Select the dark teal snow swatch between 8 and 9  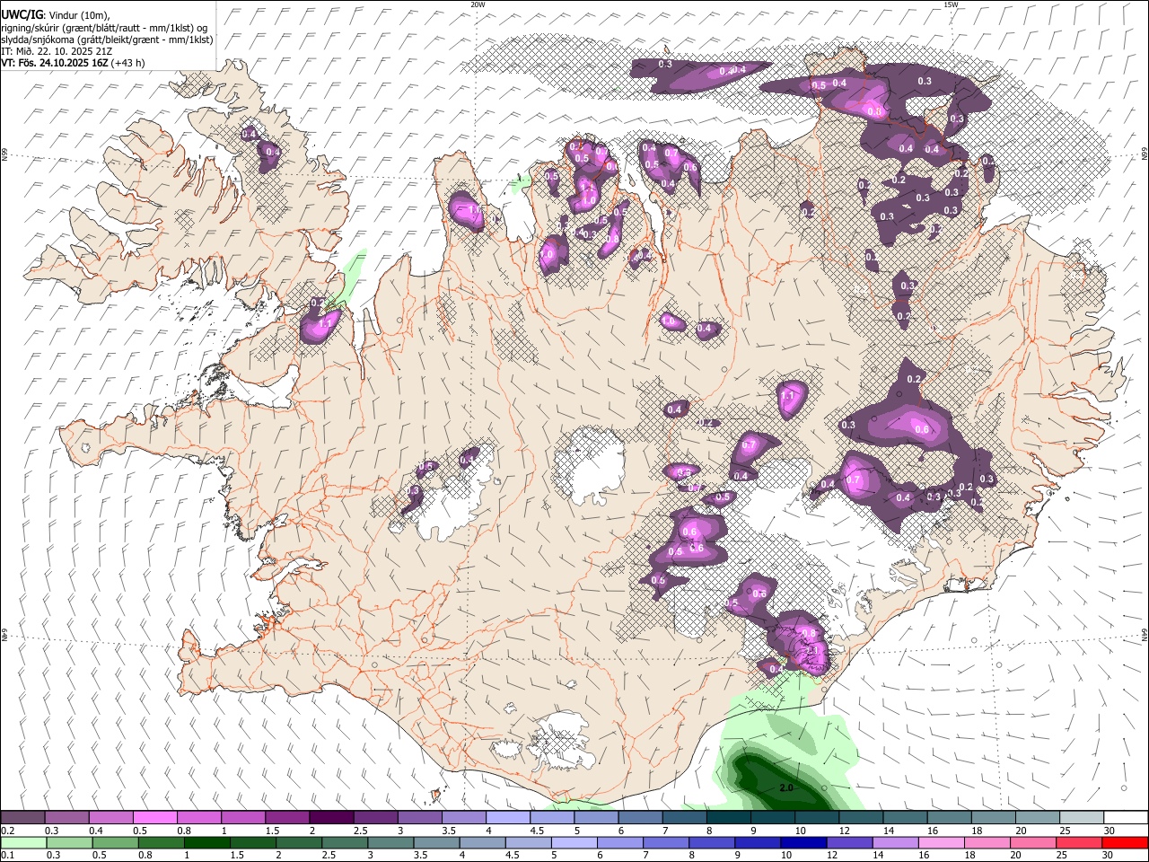pyautogui.click(x=727, y=817)
